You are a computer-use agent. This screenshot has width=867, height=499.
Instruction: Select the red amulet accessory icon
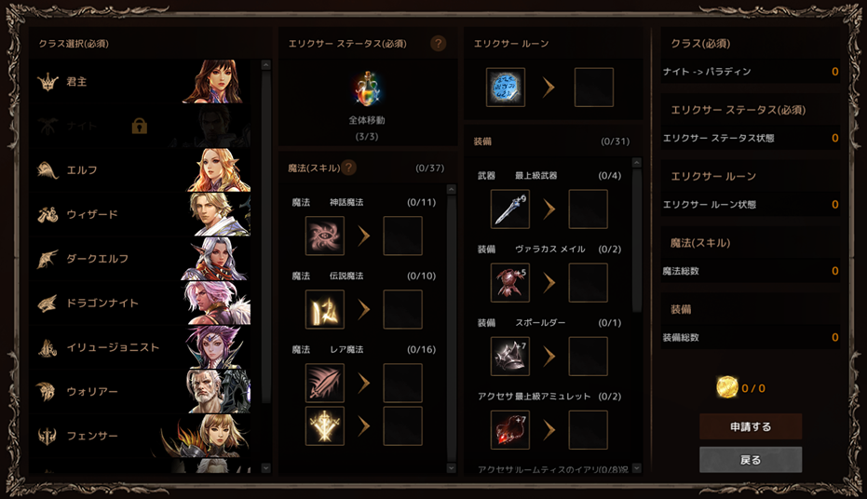(x=509, y=430)
